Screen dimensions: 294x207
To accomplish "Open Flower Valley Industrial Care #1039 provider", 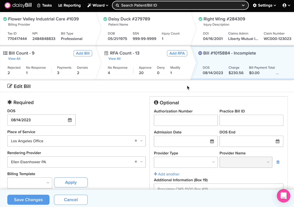I will tap(43, 19).
